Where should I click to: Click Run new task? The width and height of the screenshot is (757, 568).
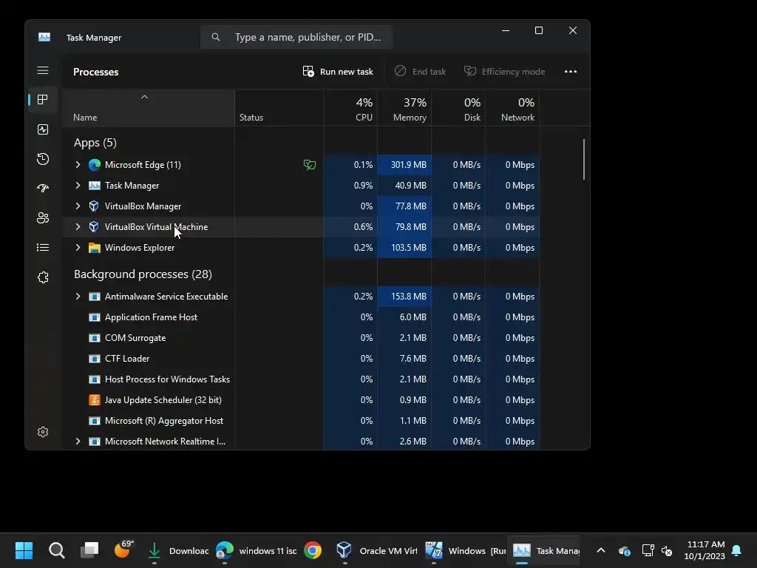click(x=338, y=72)
